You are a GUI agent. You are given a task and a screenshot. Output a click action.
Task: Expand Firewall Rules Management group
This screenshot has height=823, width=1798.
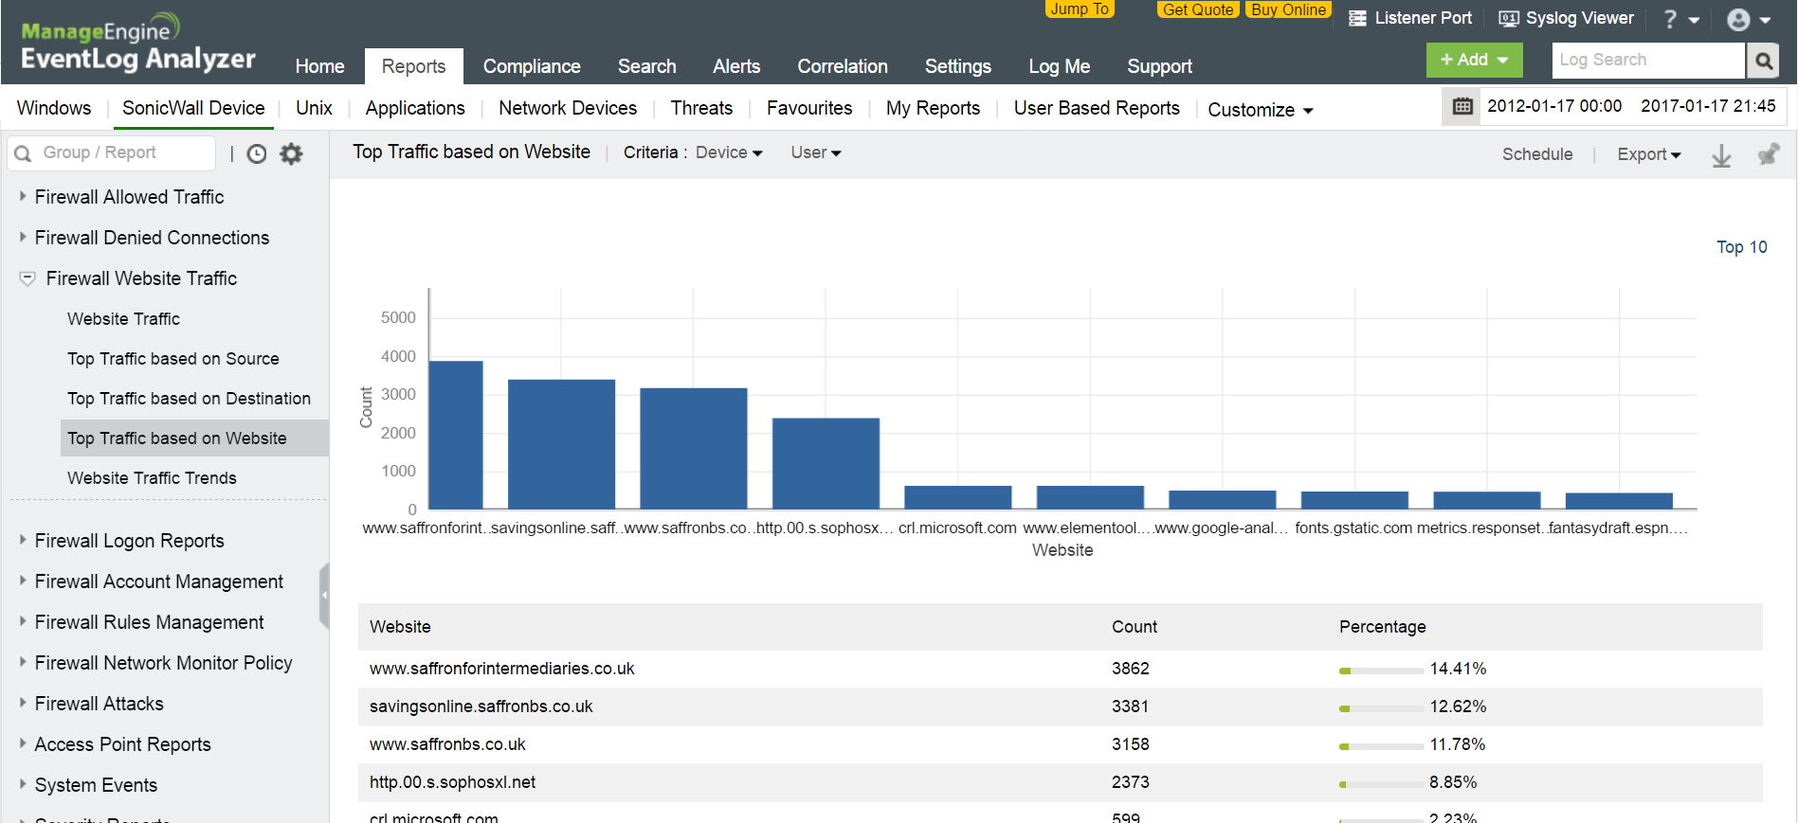[23, 621]
